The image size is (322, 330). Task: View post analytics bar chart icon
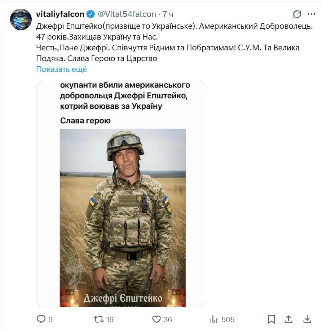coord(214,319)
